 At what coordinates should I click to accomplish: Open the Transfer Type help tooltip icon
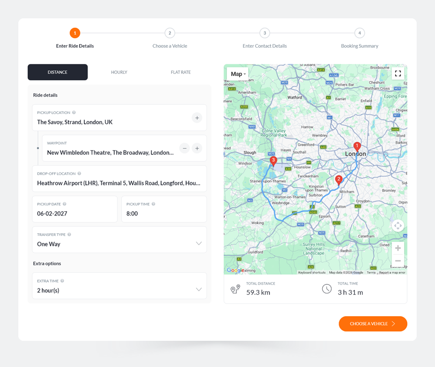coord(69,234)
